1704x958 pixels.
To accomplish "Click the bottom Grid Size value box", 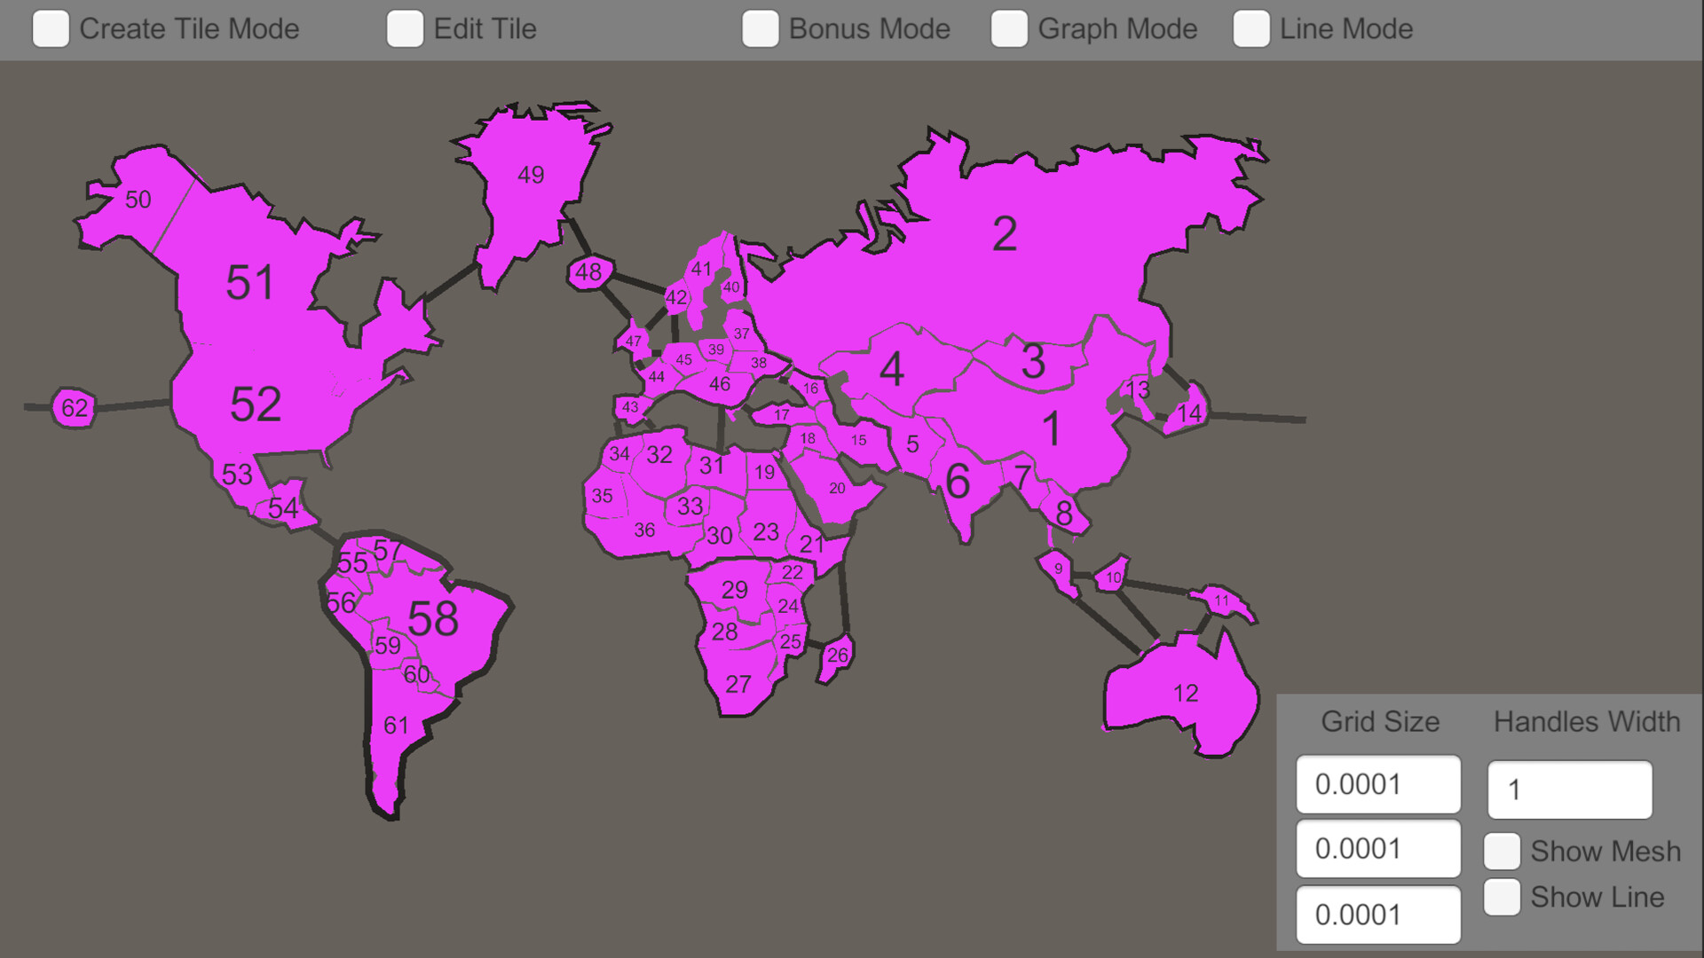I will point(1378,915).
